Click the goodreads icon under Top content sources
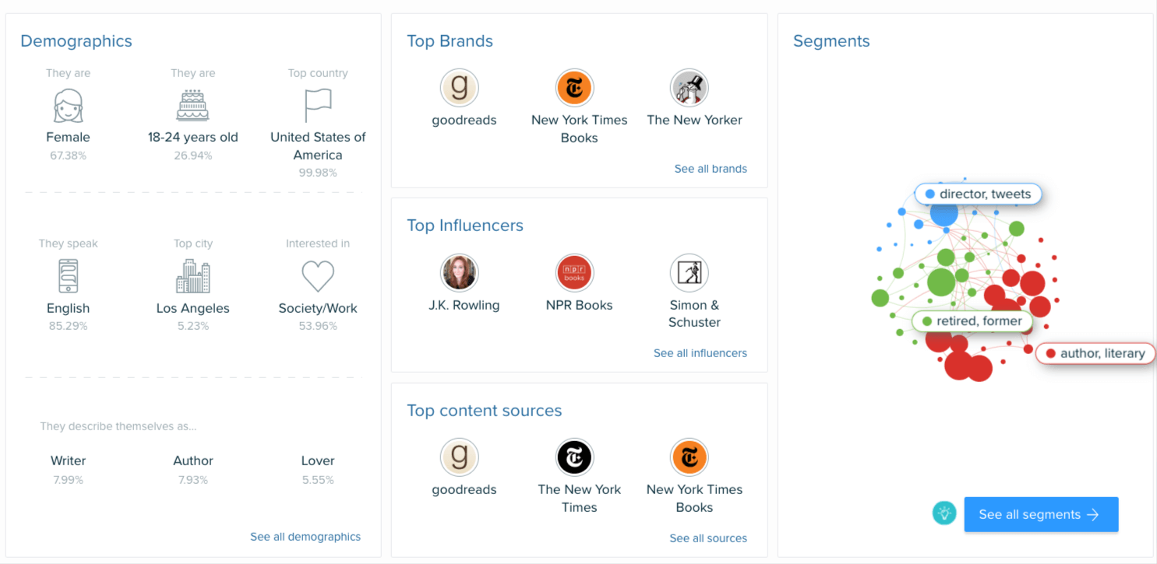The height and width of the screenshot is (564, 1157). click(460, 457)
